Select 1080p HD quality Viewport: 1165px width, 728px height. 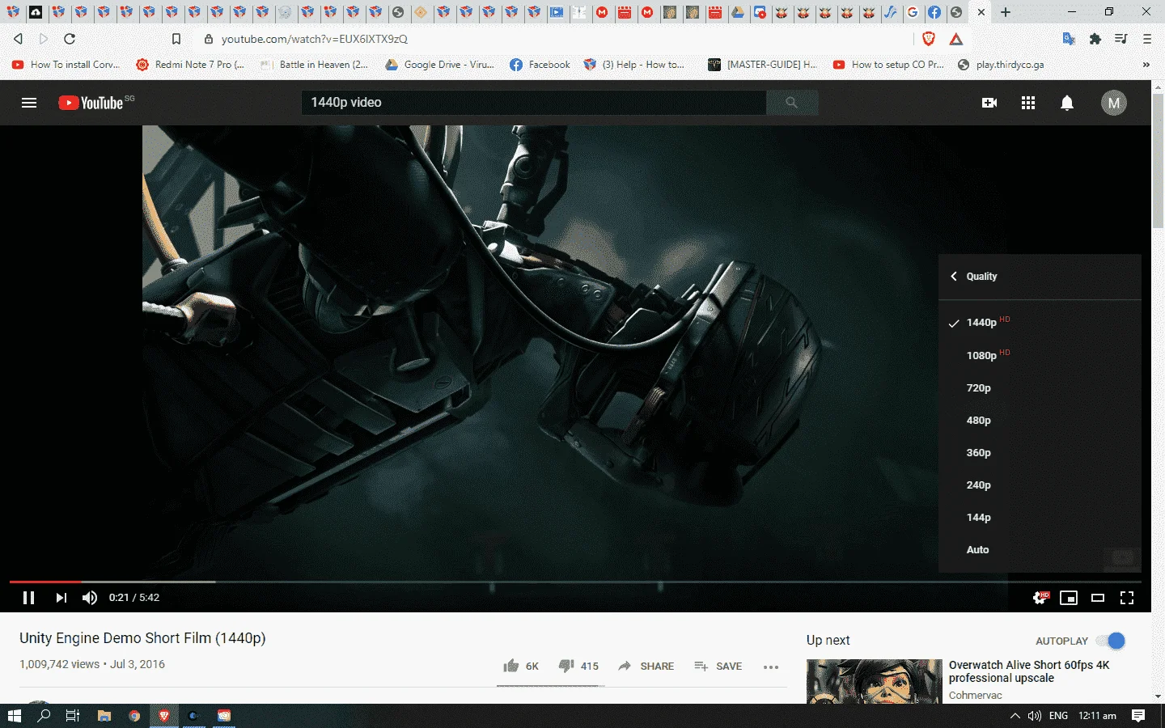1040,355
